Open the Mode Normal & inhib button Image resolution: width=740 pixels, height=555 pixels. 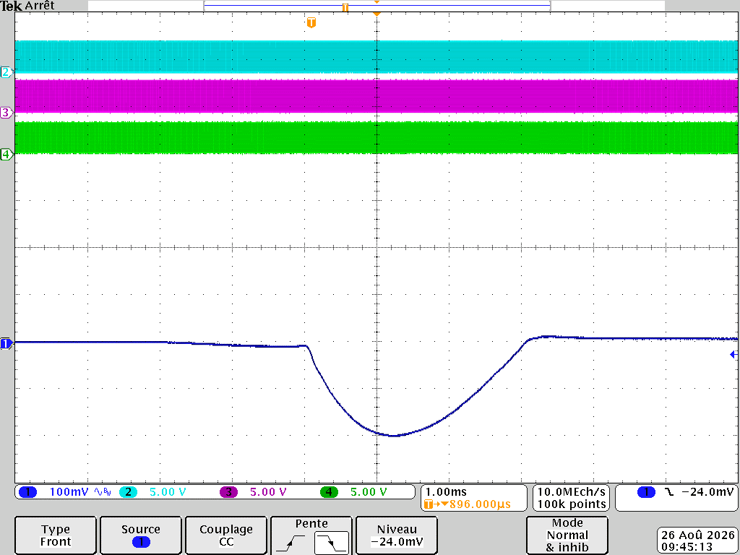coord(567,535)
